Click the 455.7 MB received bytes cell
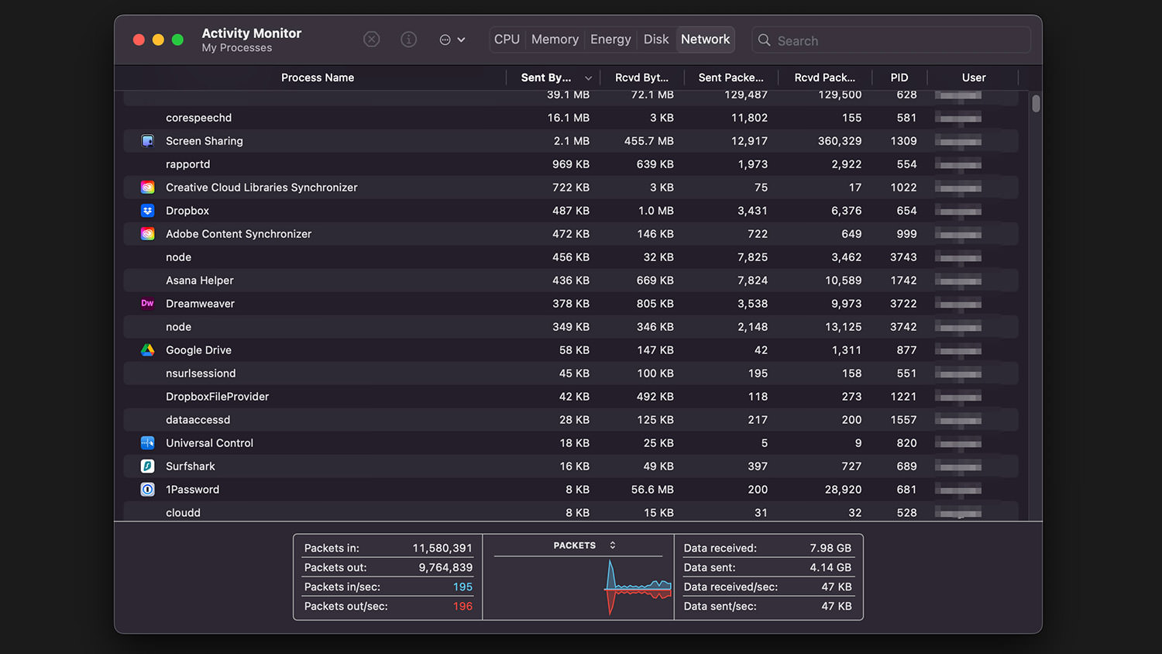This screenshot has width=1162, height=654. (649, 141)
